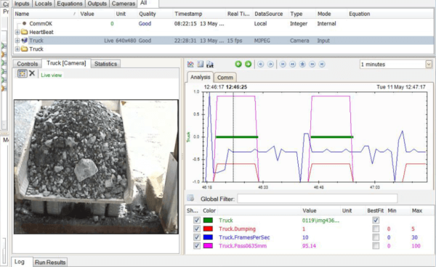The image size is (436, 267).
Task: Uncheck BestFit for Truck series
Action: [x=376, y=221]
